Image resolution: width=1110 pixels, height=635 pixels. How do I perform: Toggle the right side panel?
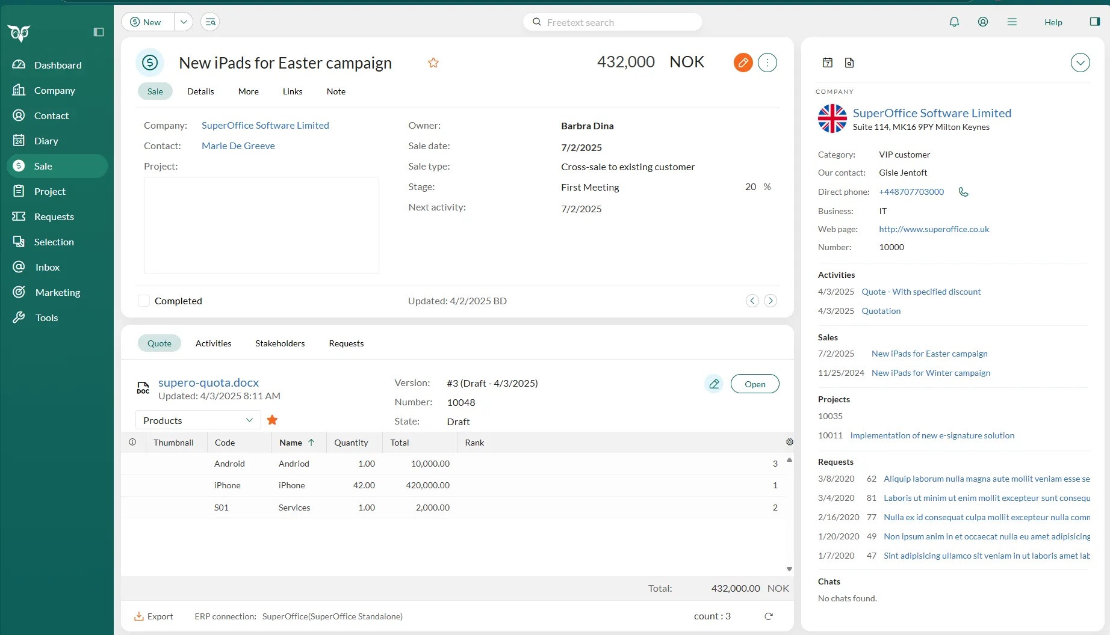(1094, 22)
